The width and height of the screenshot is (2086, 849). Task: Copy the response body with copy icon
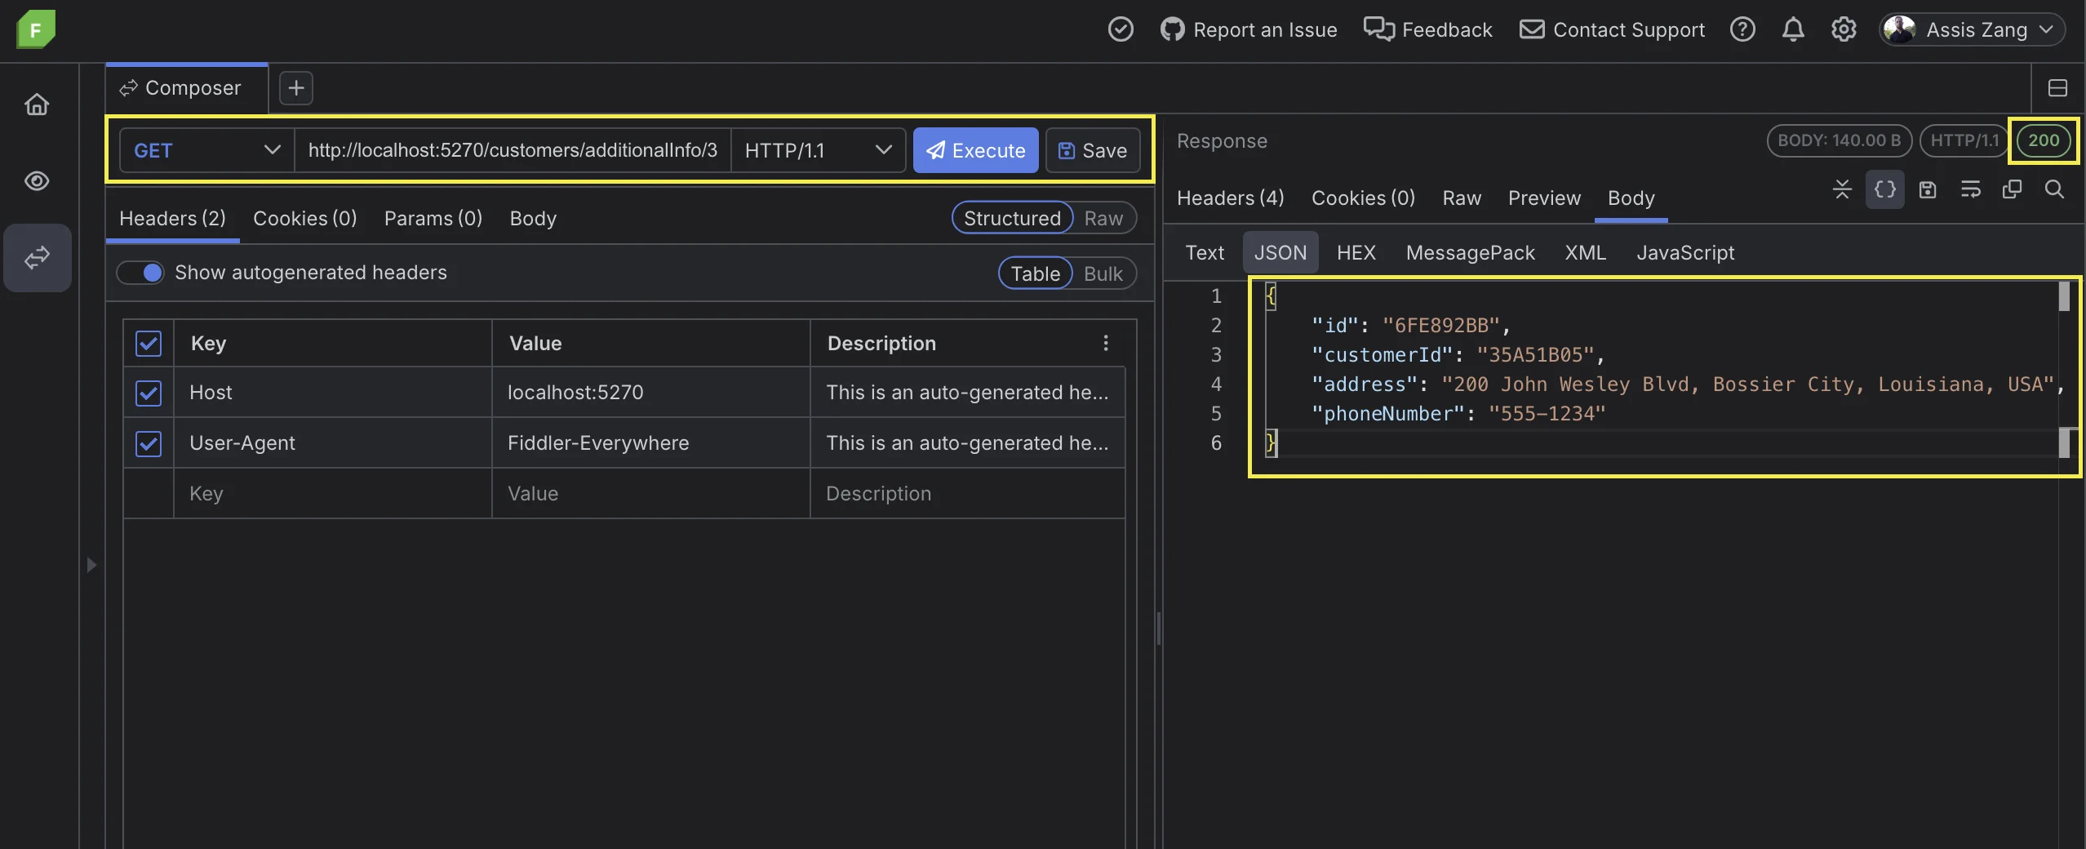coord(2013,189)
